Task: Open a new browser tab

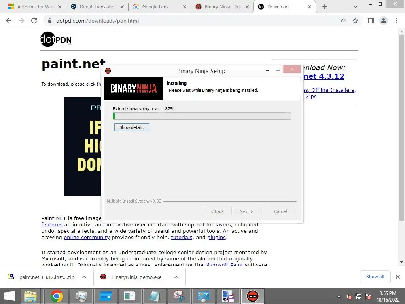Action: point(325,7)
